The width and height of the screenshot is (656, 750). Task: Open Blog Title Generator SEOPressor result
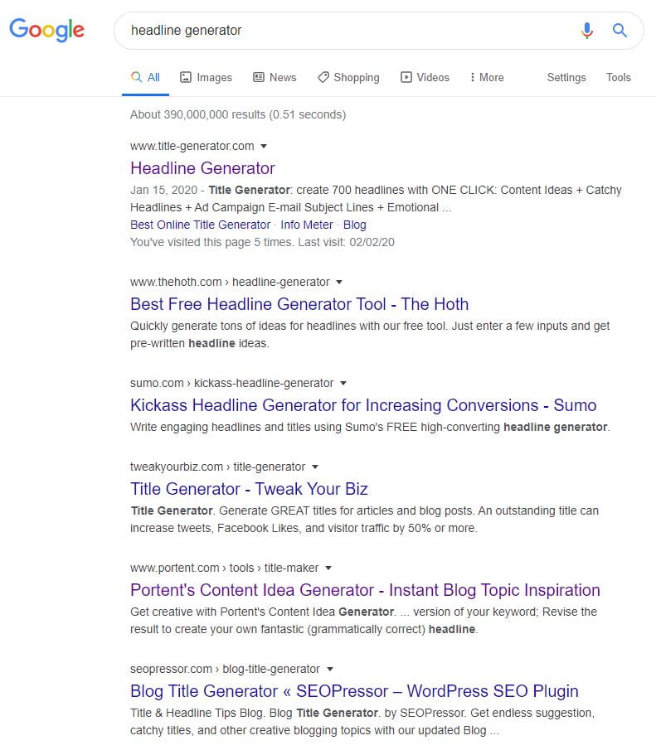pyautogui.click(x=354, y=691)
